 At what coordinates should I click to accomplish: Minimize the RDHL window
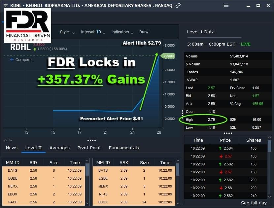(x=248, y=6)
